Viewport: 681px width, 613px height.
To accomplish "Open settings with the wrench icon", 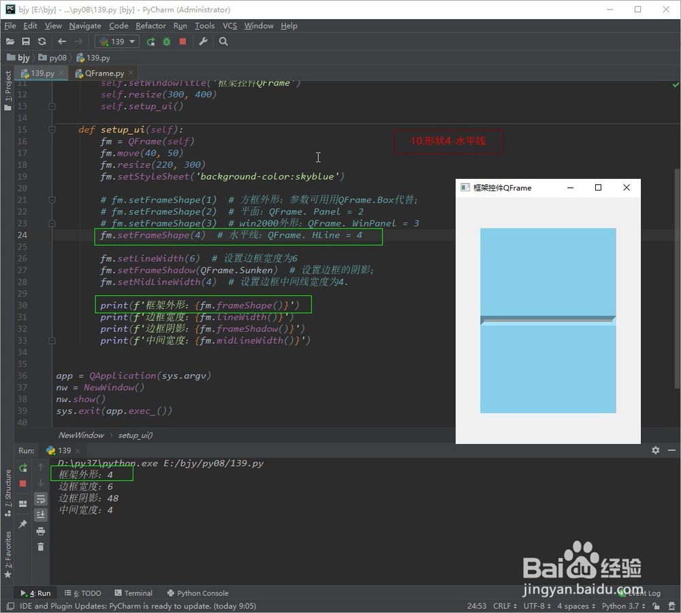I will pyautogui.click(x=203, y=42).
